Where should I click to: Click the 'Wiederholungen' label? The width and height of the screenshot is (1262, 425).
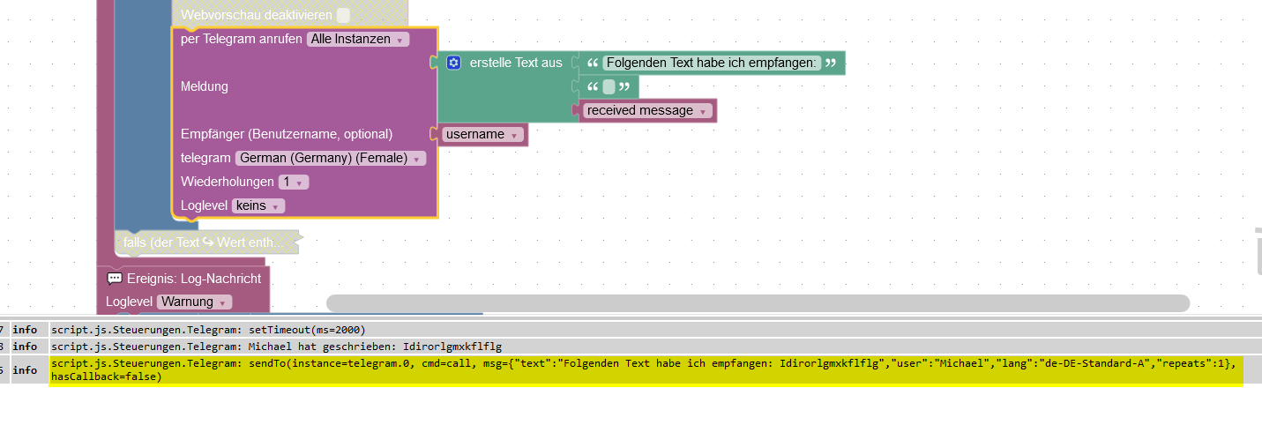pyautogui.click(x=227, y=182)
